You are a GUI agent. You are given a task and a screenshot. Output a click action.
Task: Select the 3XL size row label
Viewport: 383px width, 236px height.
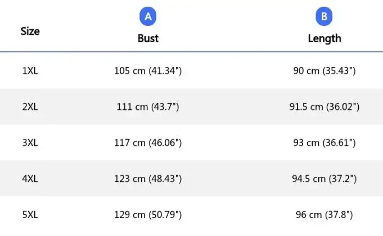coord(30,143)
